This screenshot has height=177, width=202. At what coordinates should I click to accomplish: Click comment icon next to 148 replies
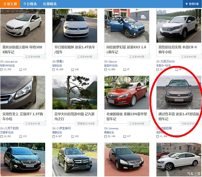pos(72,70)
